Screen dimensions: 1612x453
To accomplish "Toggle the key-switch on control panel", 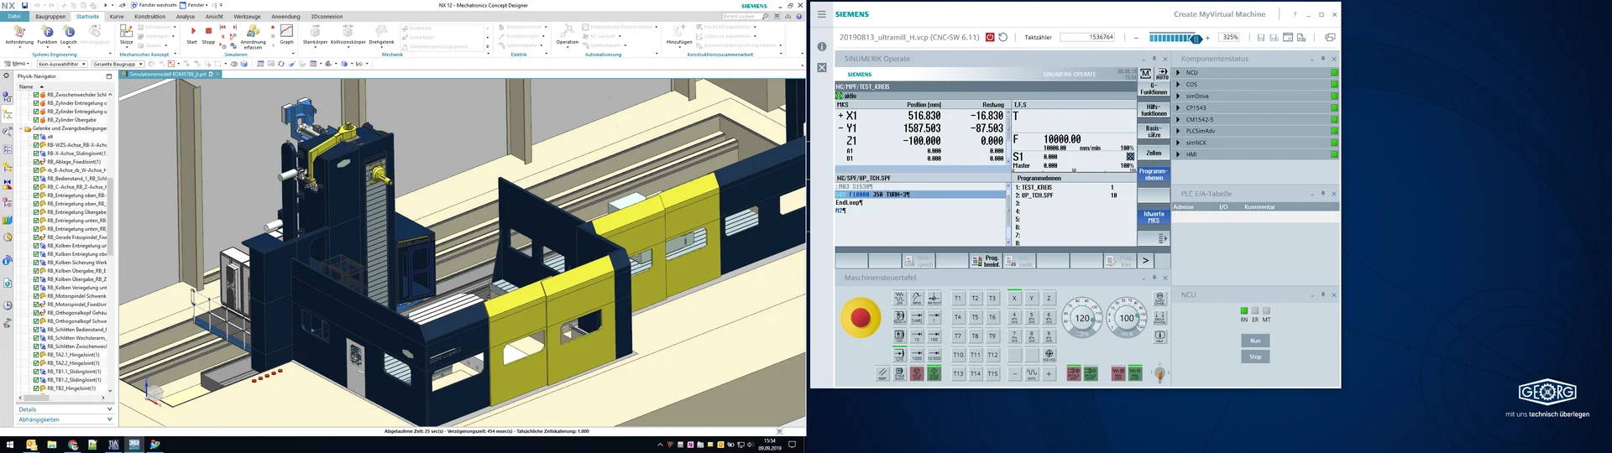I will pos(1159,373).
